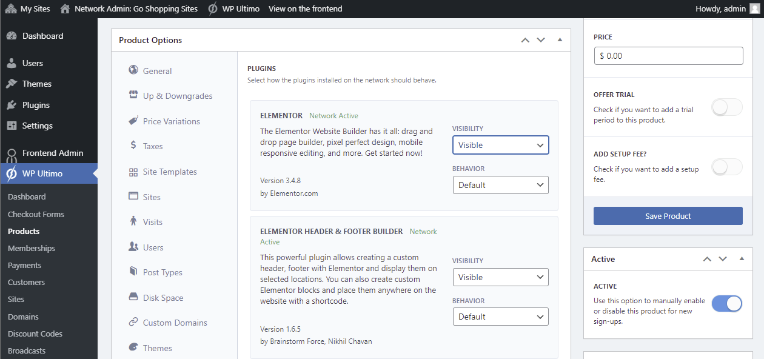Viewport: 764px width, 359px height.
Task: Collapse the Product Options panel
Action: [560, 40]
